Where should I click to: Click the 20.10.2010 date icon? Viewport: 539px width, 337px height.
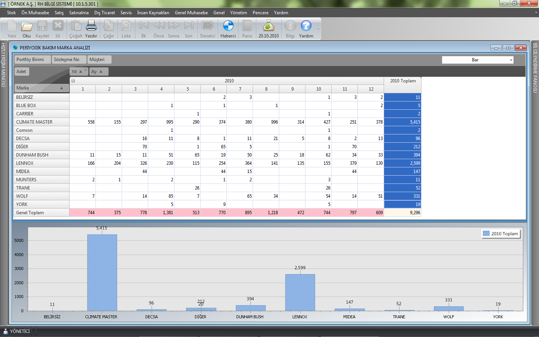click(x=268, y=26)
